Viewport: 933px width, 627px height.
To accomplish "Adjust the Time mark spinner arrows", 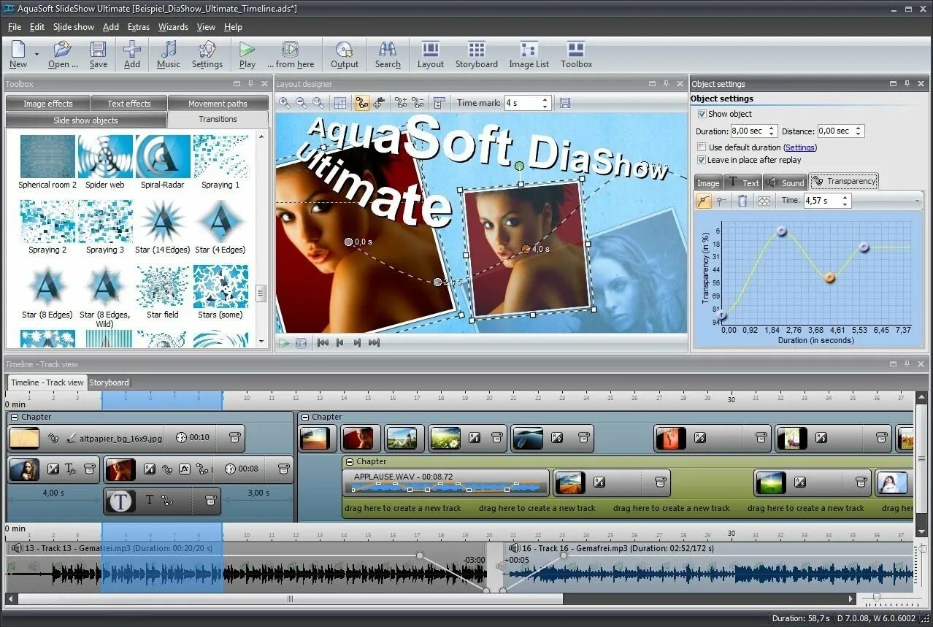I will tap(545, 103).
